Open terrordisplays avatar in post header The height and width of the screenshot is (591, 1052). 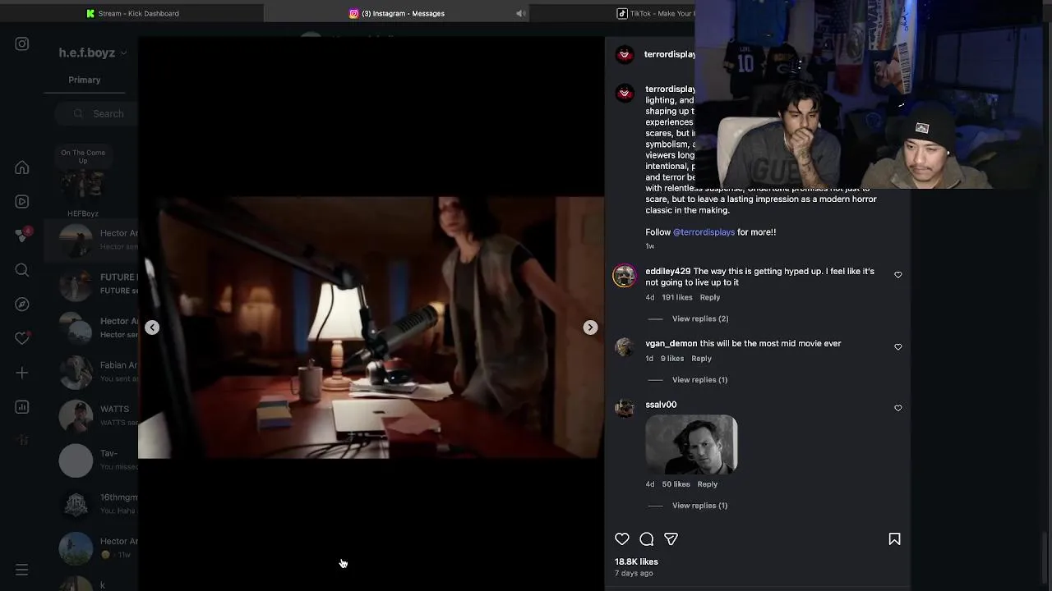[625, 54]
